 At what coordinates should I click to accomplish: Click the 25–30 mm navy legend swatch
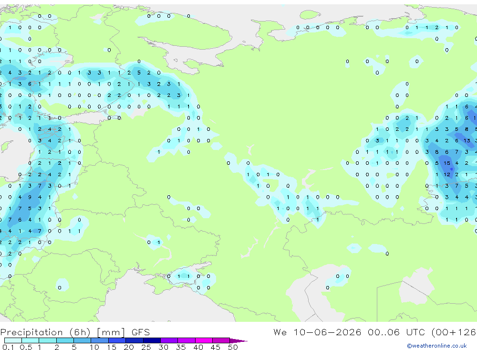[x=152, y=340]
